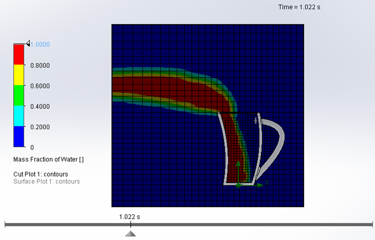Click the legend minimum value 0
This screenshot has width=375, height=240.
[x=32, y=147]
